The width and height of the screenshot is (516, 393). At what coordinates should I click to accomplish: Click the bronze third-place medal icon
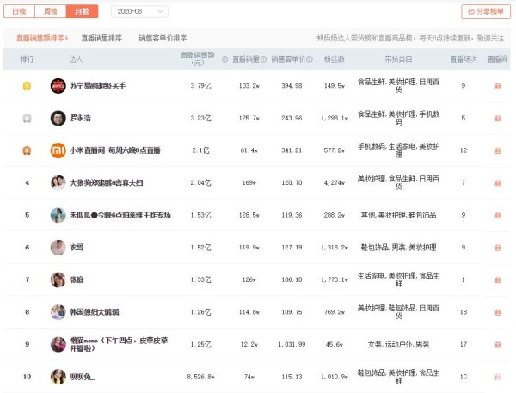[x=27, y=150]
